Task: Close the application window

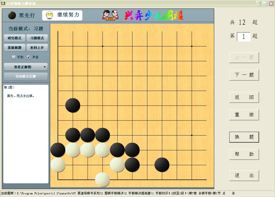Action: 271,3
